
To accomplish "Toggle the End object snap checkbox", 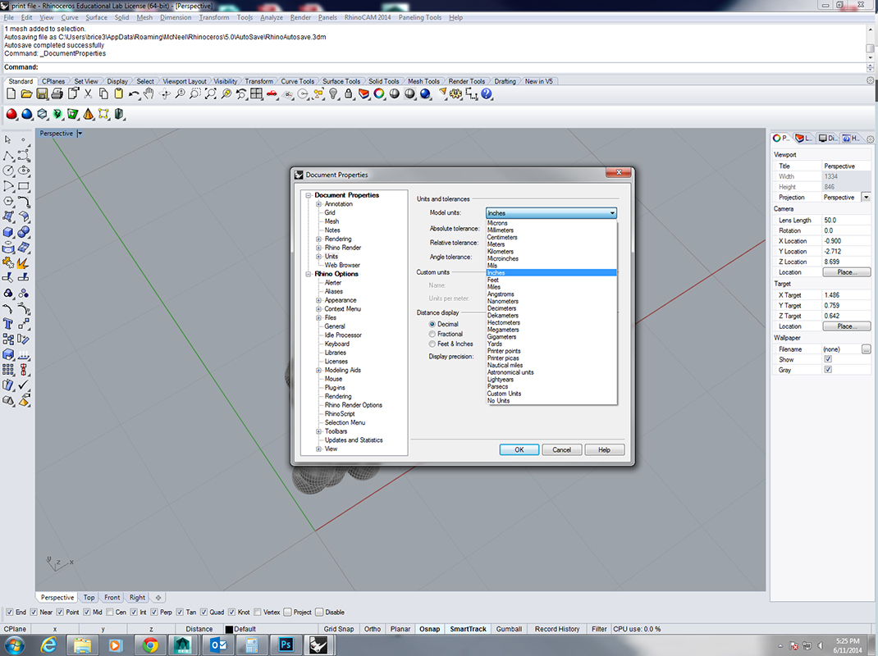I will (x=9, y=613).
